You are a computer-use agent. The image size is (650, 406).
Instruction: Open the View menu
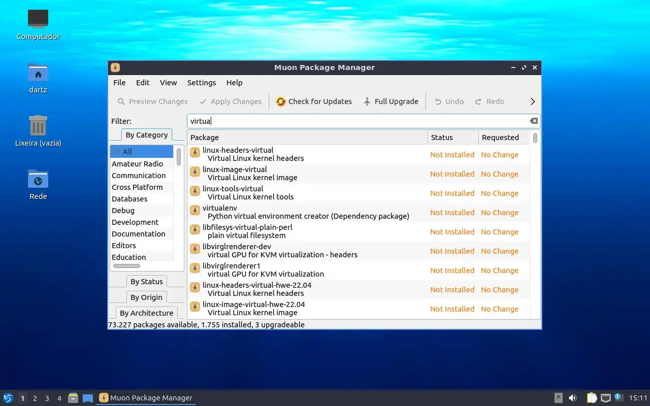click(x=168, y=83)
